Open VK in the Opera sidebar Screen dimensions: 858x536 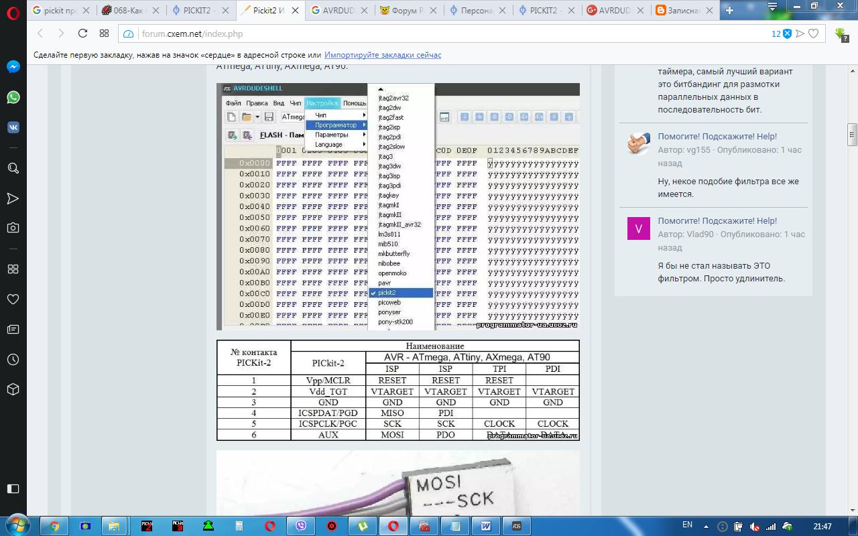[13, 127]
